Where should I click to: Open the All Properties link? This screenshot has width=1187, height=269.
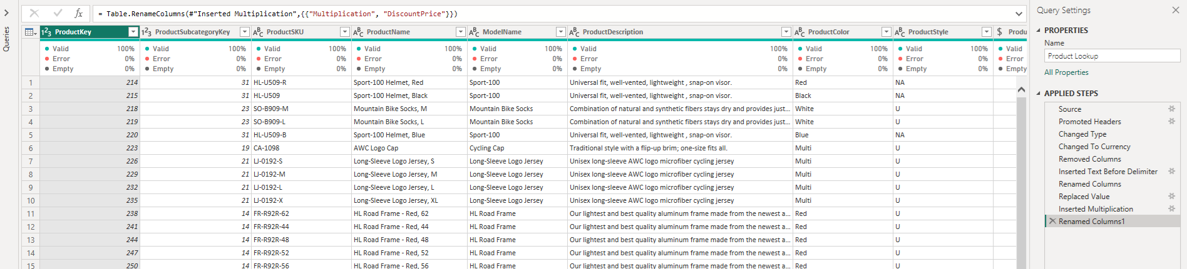[x=1066, y=72]
